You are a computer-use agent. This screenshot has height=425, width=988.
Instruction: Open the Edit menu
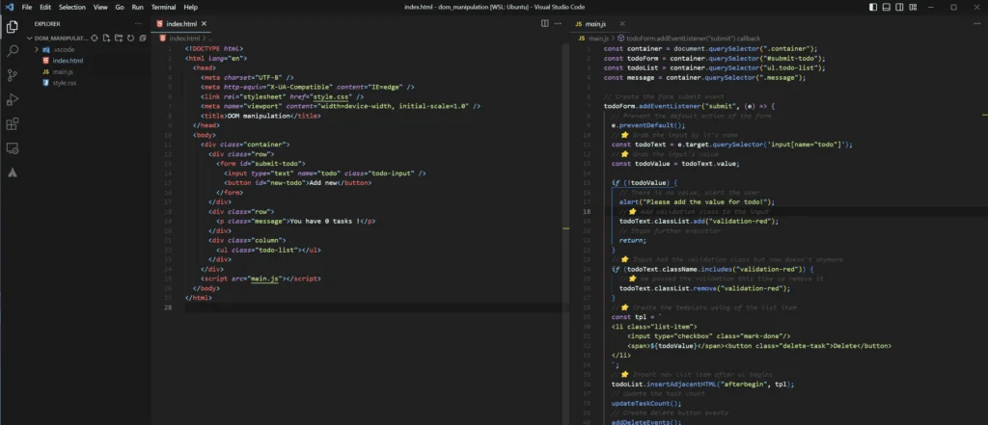tap(45, 7)
